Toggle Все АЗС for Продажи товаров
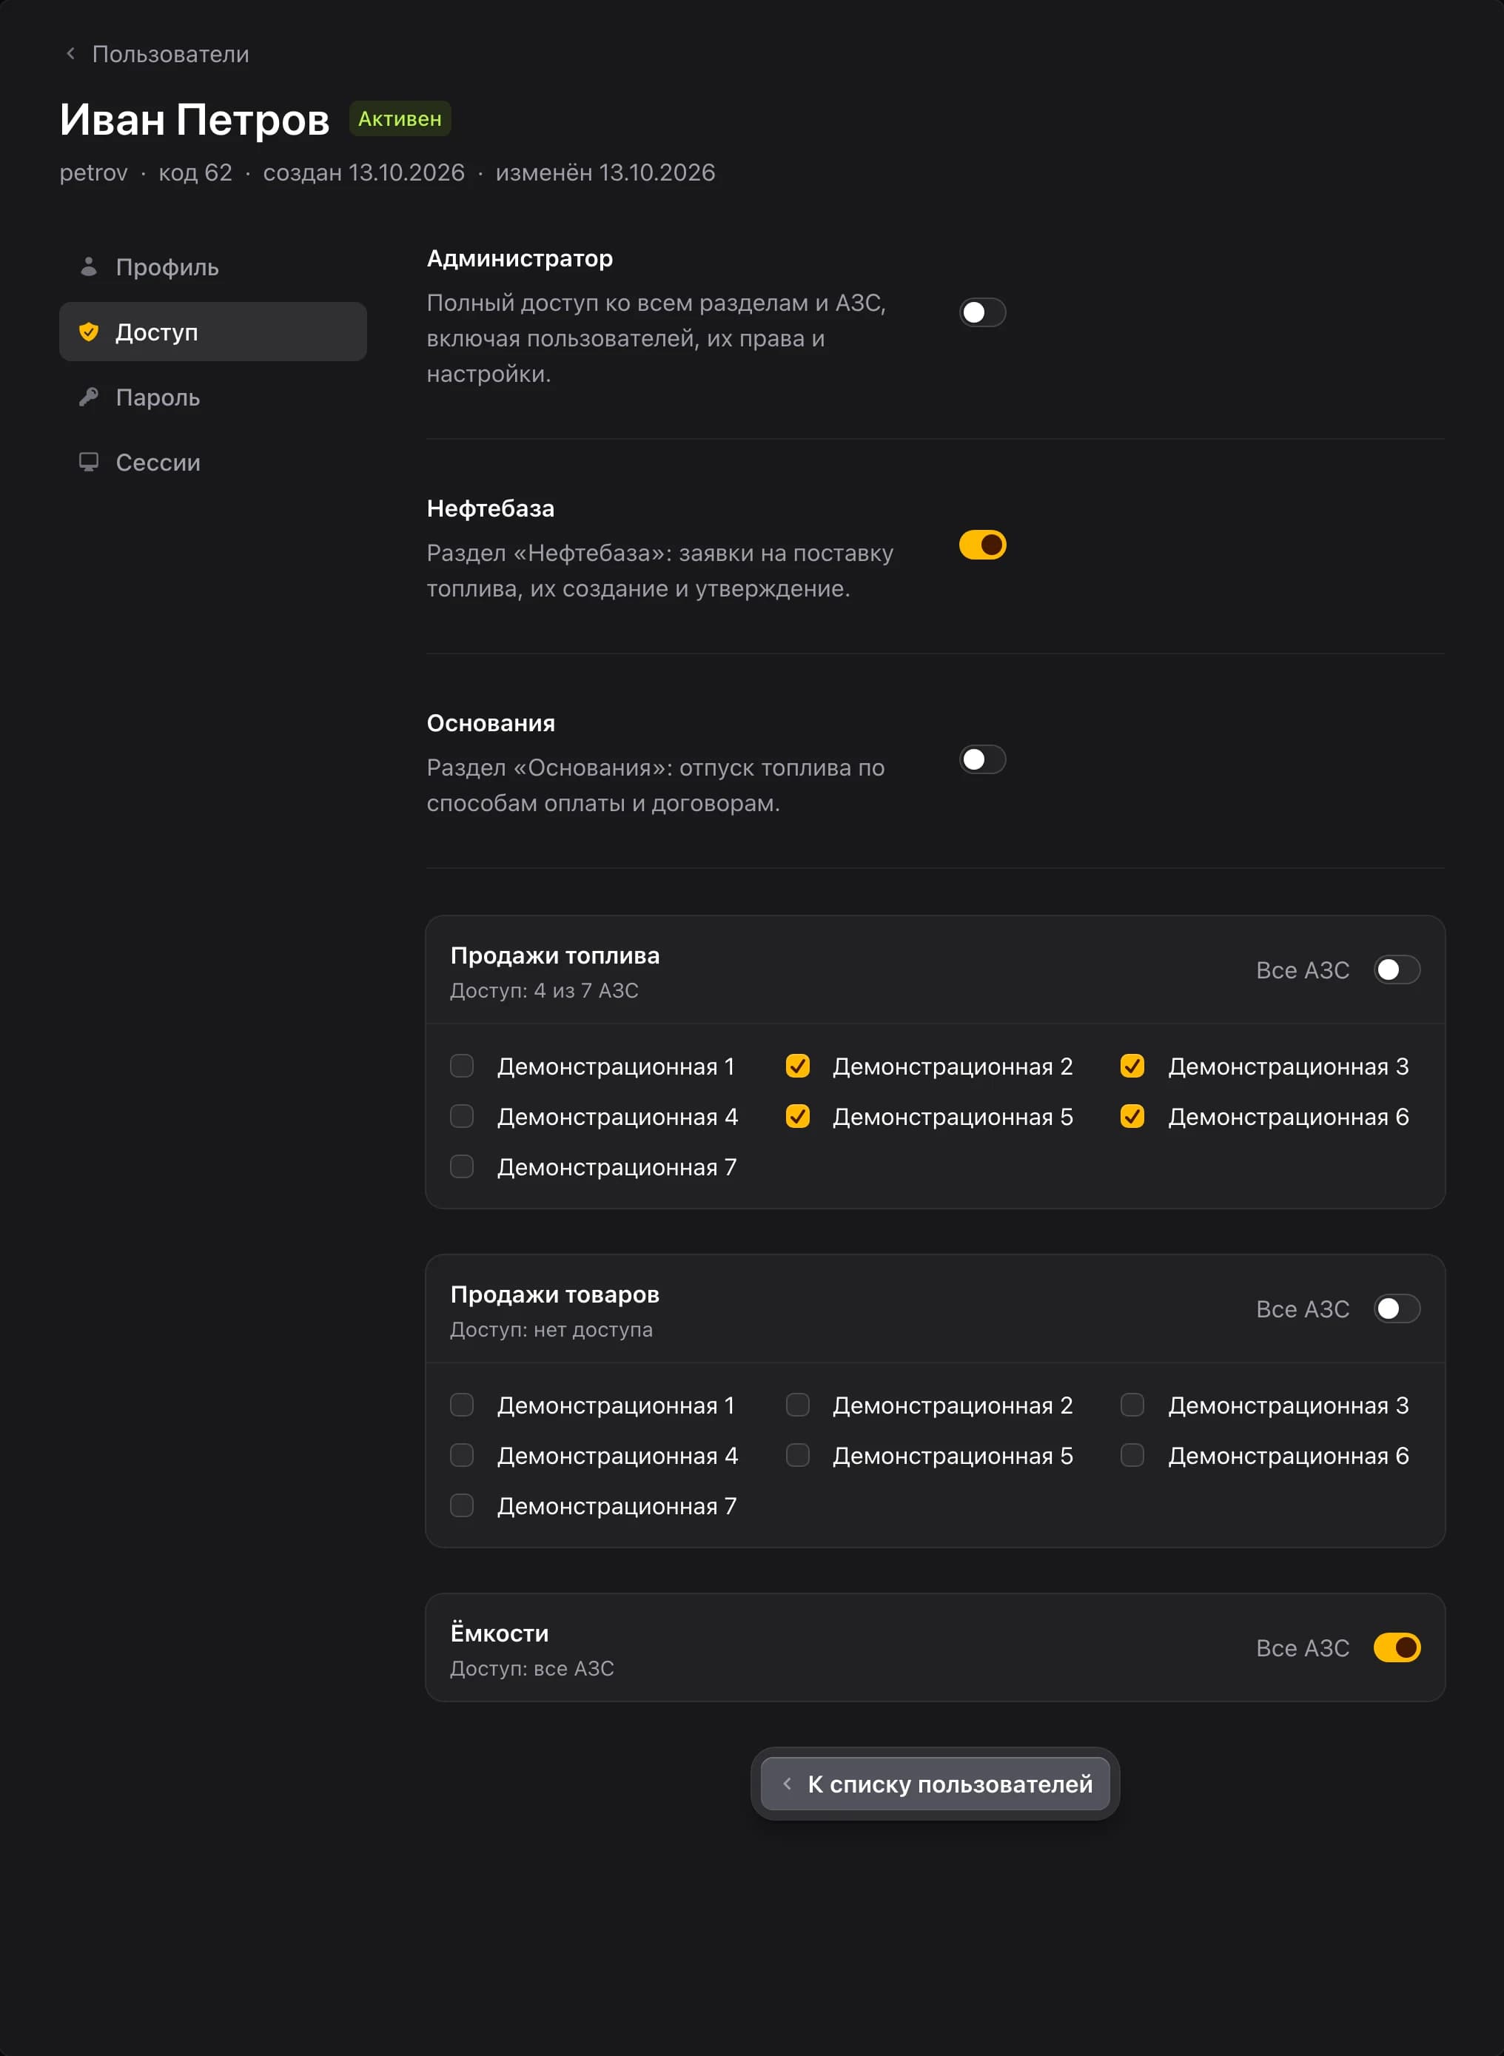The height and width of the screenshot is (2056, 1504). click(x=1397, y=1308)
